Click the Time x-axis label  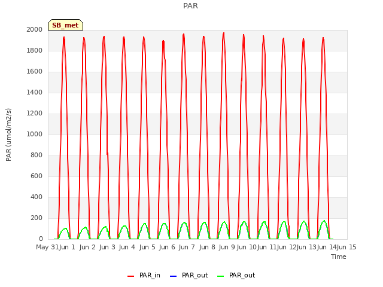click(339, 257)
